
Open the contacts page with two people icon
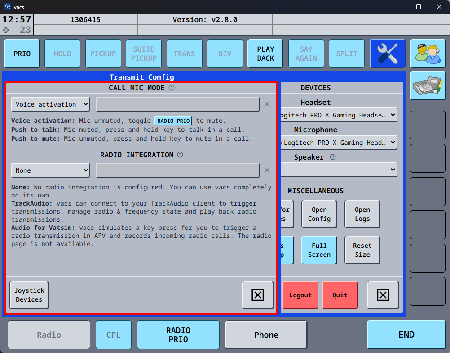click(x=428, y=54)
